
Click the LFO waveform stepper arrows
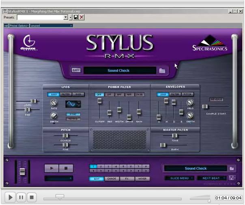coord(79,104)
